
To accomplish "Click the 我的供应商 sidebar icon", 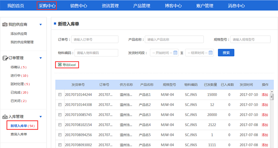I will coord(5,24).
